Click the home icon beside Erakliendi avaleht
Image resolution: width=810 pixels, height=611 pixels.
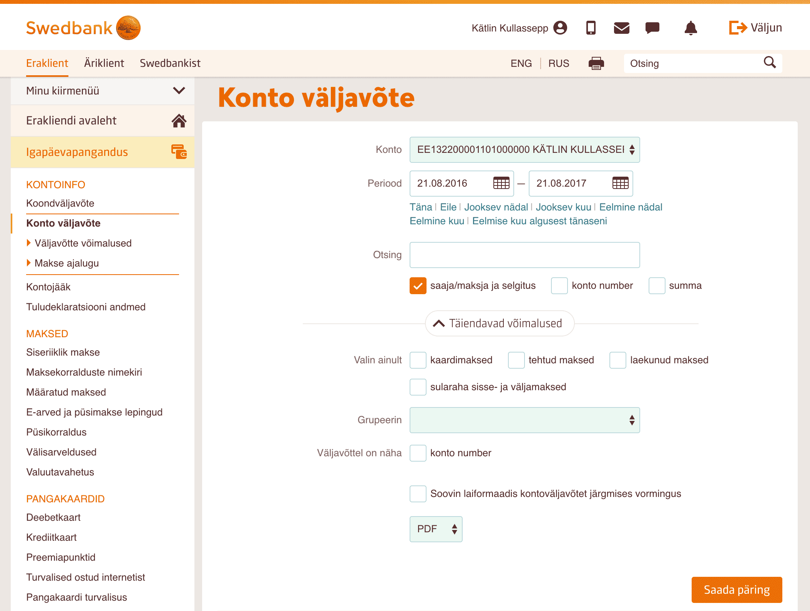pos(179,121)
